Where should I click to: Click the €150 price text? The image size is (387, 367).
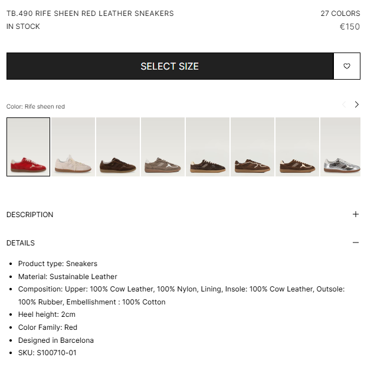tap(349, 27)
